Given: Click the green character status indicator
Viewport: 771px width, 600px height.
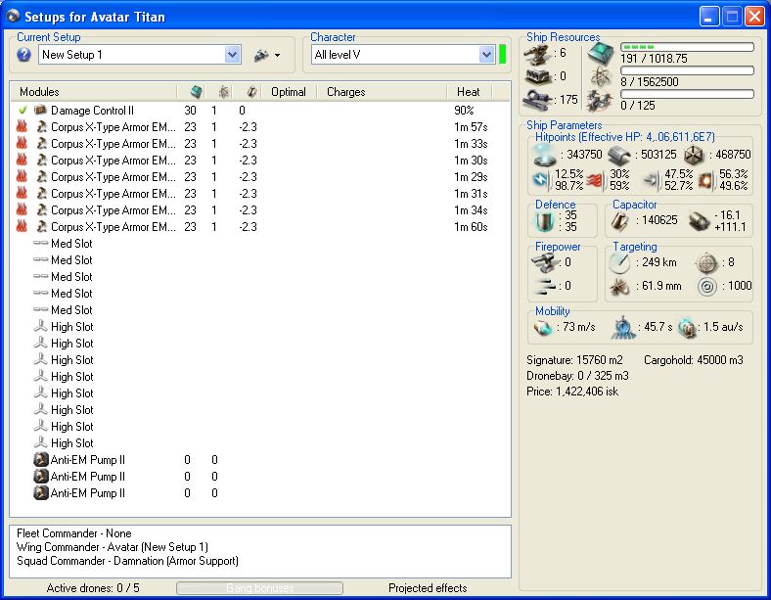Looking at the screenshot, I should coord(503,55).
